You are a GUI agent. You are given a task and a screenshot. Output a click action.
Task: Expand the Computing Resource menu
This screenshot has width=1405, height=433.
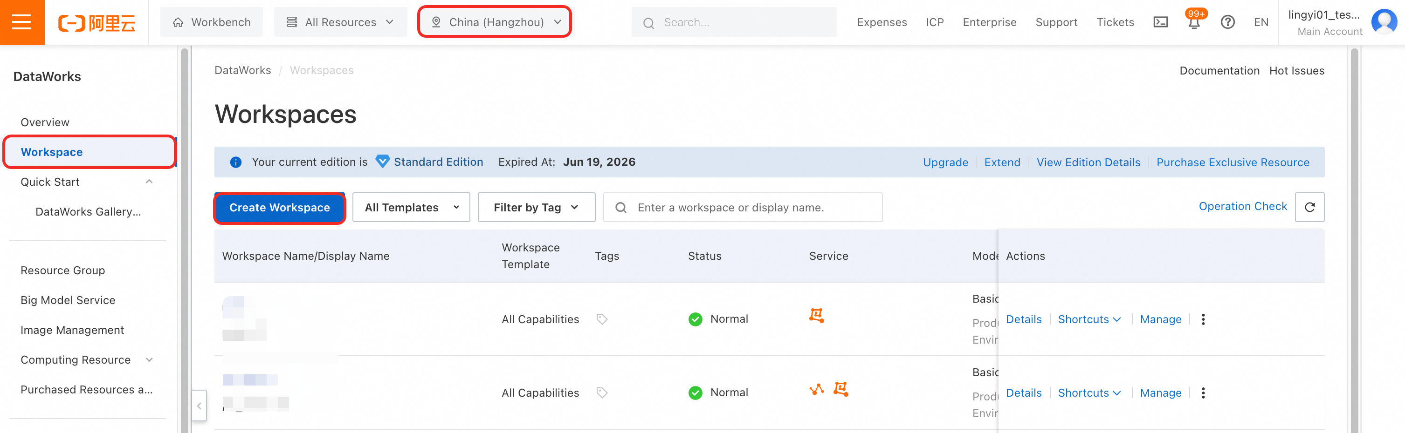[149, 360]
